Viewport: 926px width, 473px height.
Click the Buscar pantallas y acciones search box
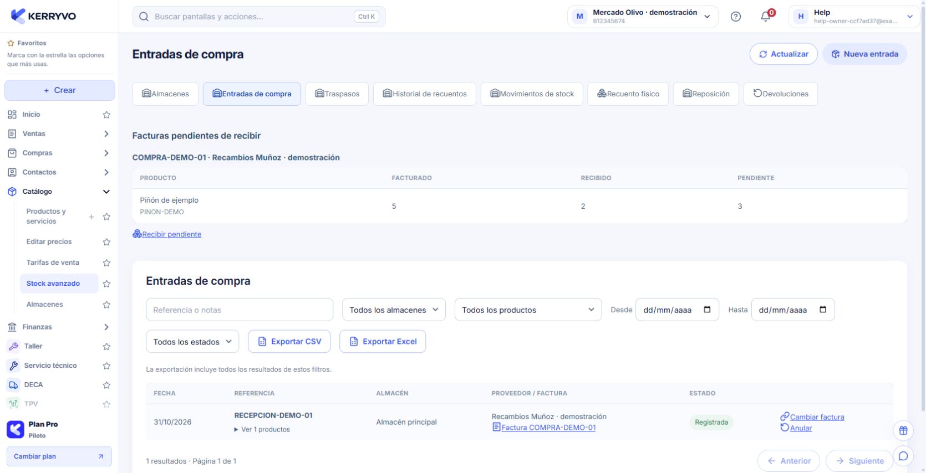tap(259, 17)
